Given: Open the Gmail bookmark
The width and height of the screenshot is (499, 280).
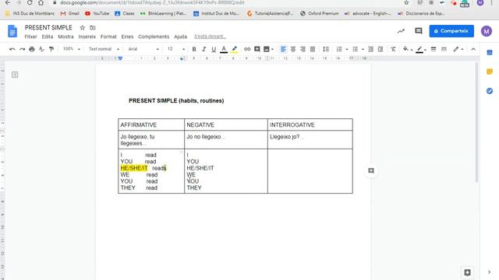Looking at the screenshot, I should click(69, 14).
